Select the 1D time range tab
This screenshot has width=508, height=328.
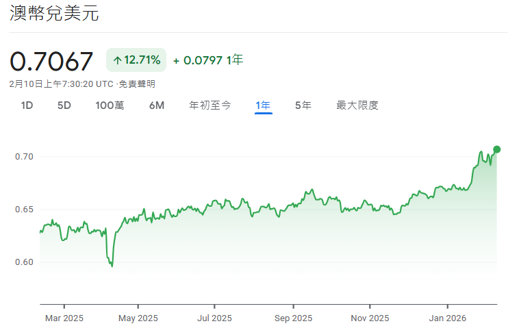click(27, 105)
